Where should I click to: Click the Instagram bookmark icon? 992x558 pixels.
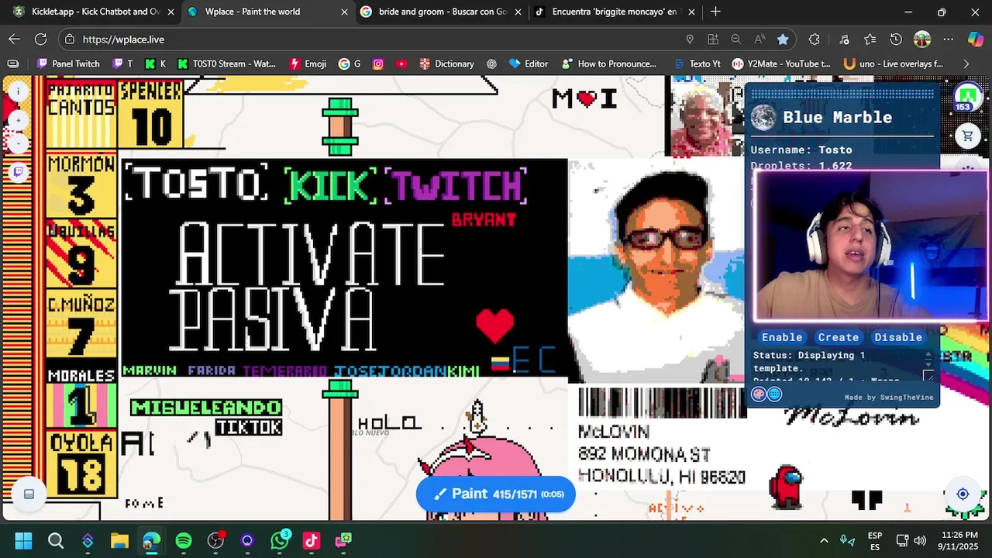click(x=378, y=64)
